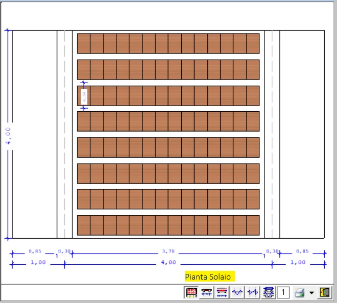
Task: Click the yellow Pianta Solaio label
Action: pos(209,276)
